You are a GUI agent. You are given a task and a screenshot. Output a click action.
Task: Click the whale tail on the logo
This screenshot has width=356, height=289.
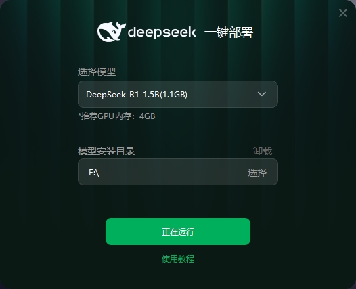tap(120, 26)
